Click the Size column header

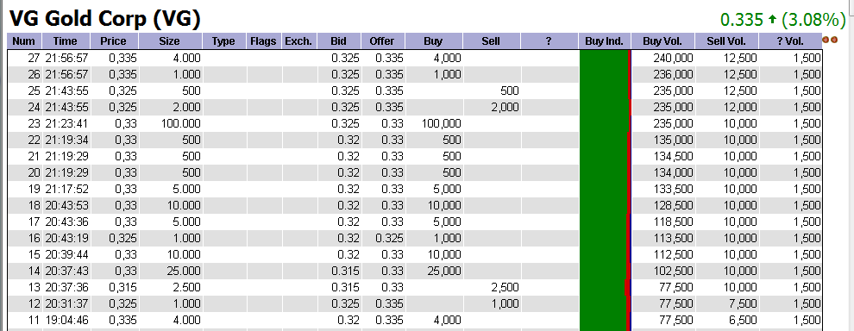169,41
